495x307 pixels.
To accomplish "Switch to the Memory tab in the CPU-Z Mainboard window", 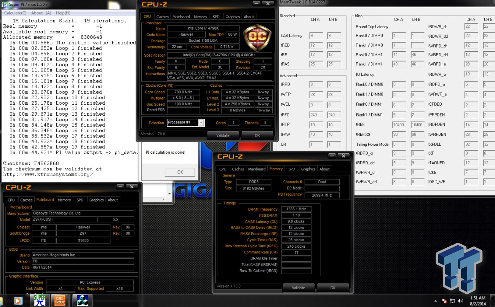I will [64, 200].
